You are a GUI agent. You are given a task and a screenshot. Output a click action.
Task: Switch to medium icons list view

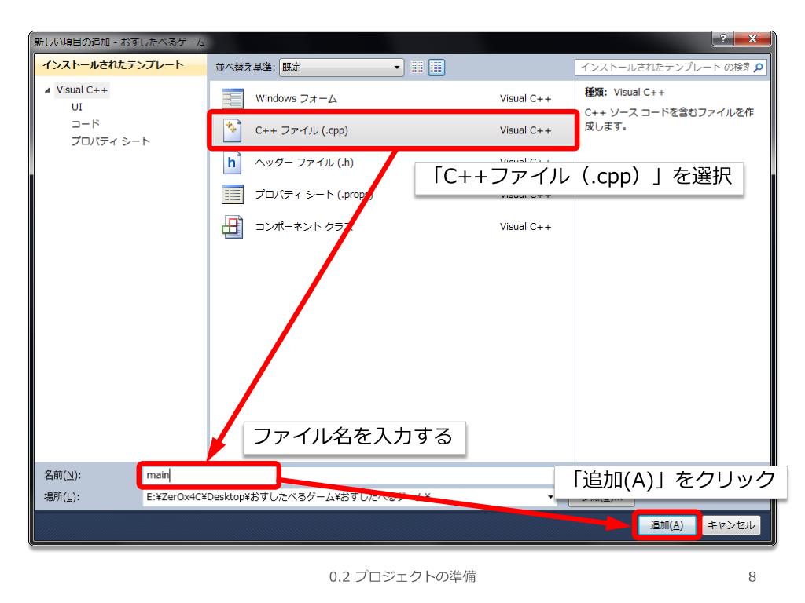tap(436, 68)
